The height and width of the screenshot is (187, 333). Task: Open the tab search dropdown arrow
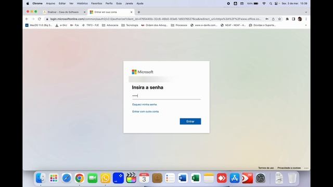pos(306,12)
